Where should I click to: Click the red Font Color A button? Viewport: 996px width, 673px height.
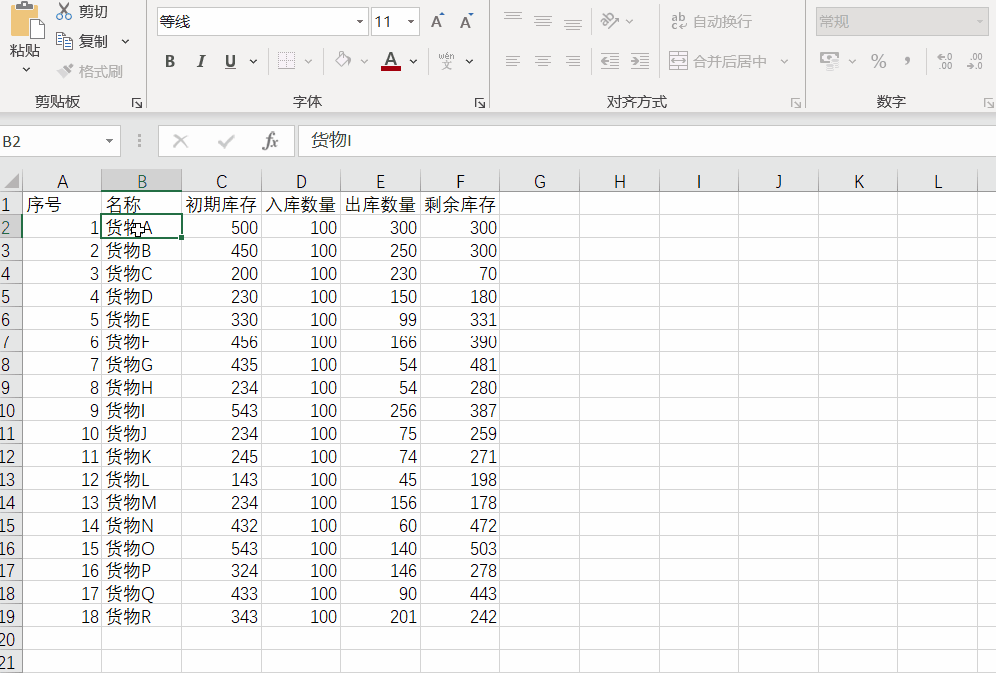(391, 61)
